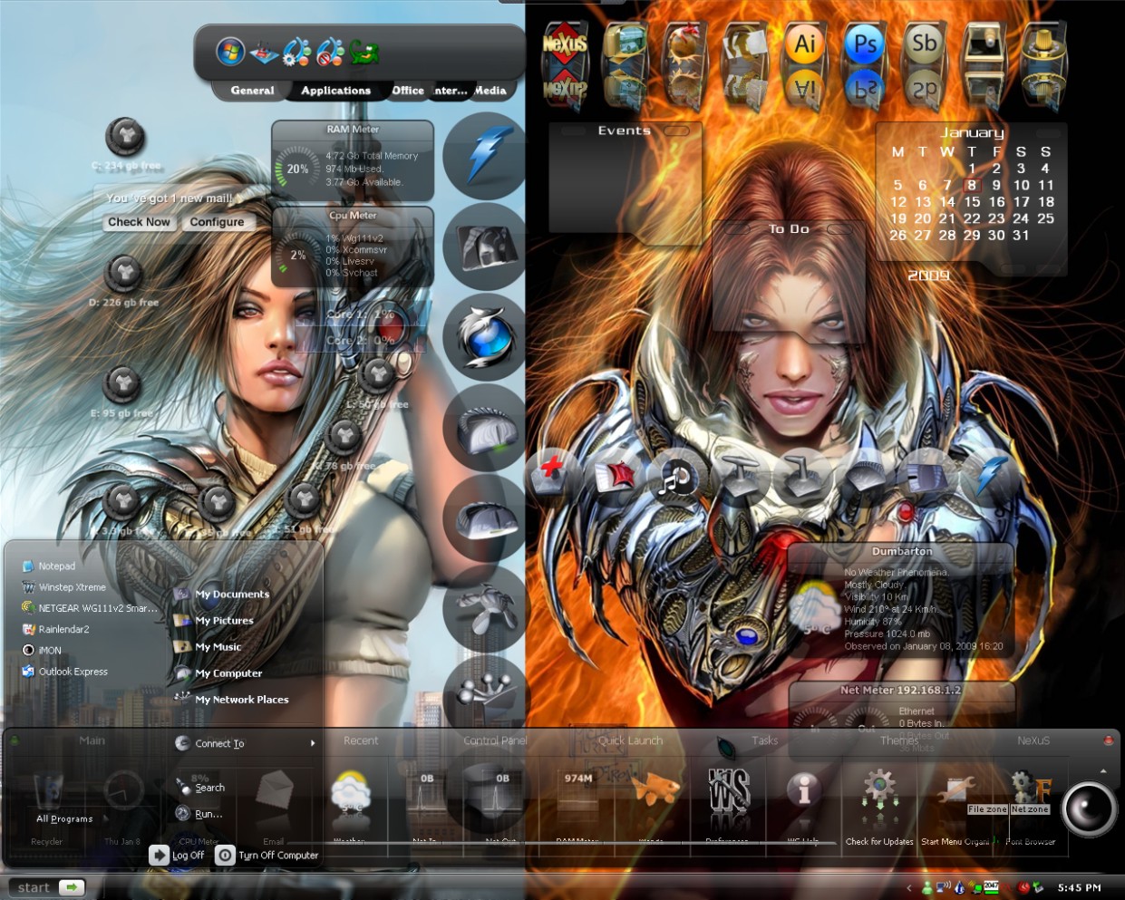The width and height of the screenshot is (1125, 900).
Task: Open the green gecko icon in the top dock
Action: point(364,53)
